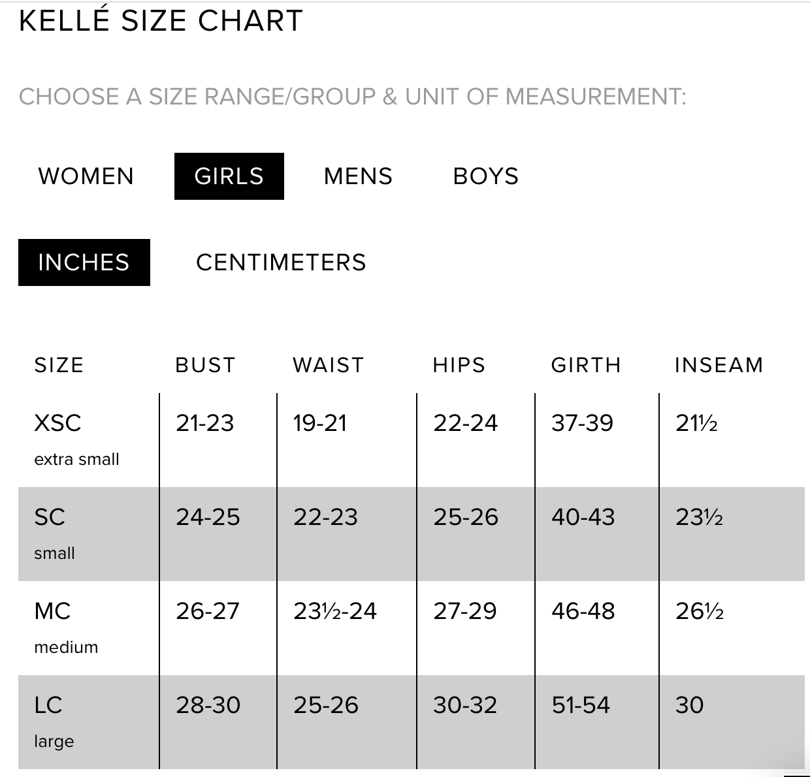
Task: Choose INCHES as unit of measurement
Action: tap(84, 262)
